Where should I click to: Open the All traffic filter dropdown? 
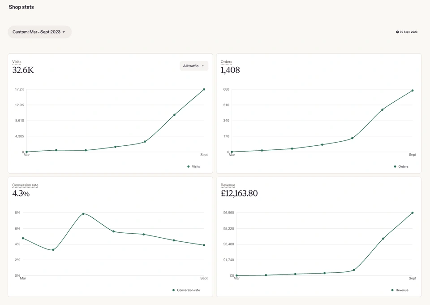pyautogui.click(x=194, y=66)
